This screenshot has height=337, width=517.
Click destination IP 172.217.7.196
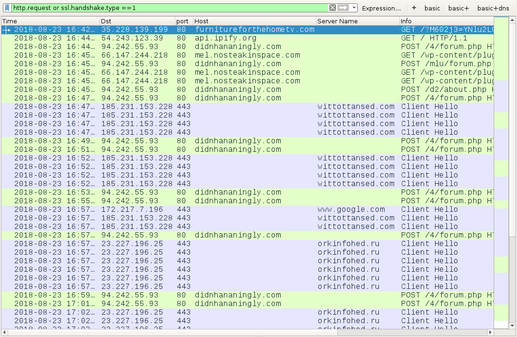point(132,209)
